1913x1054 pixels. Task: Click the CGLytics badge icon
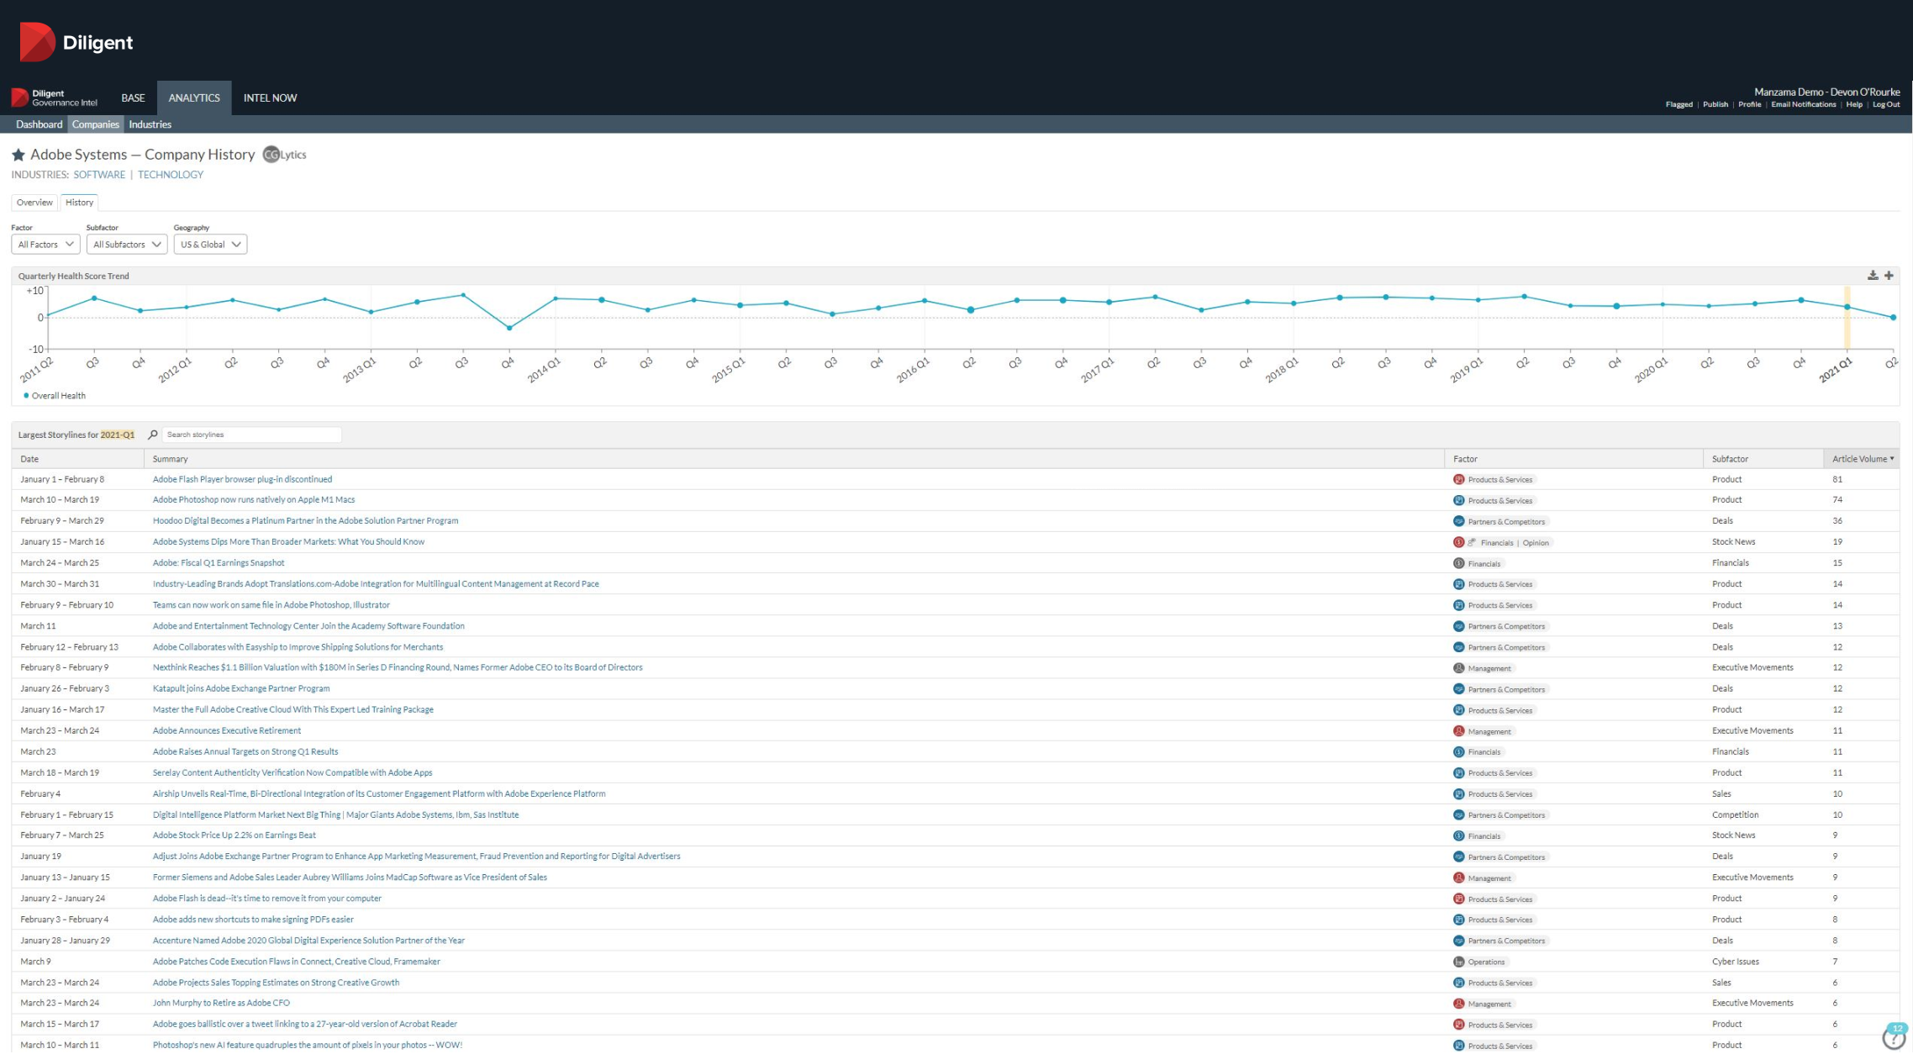click(284, 155)
